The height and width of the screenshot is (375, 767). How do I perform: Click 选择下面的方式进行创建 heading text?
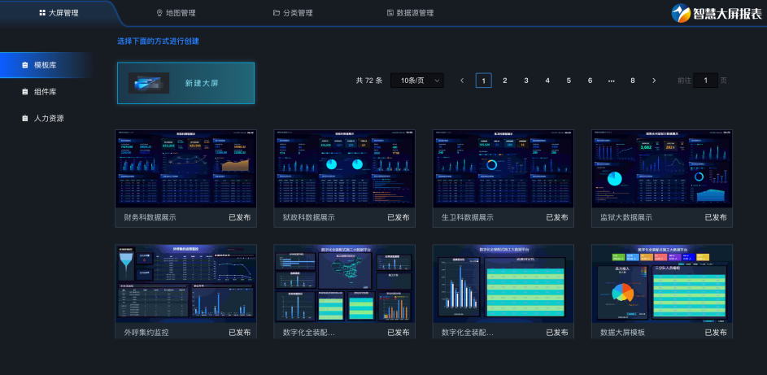tap(158, 41)
